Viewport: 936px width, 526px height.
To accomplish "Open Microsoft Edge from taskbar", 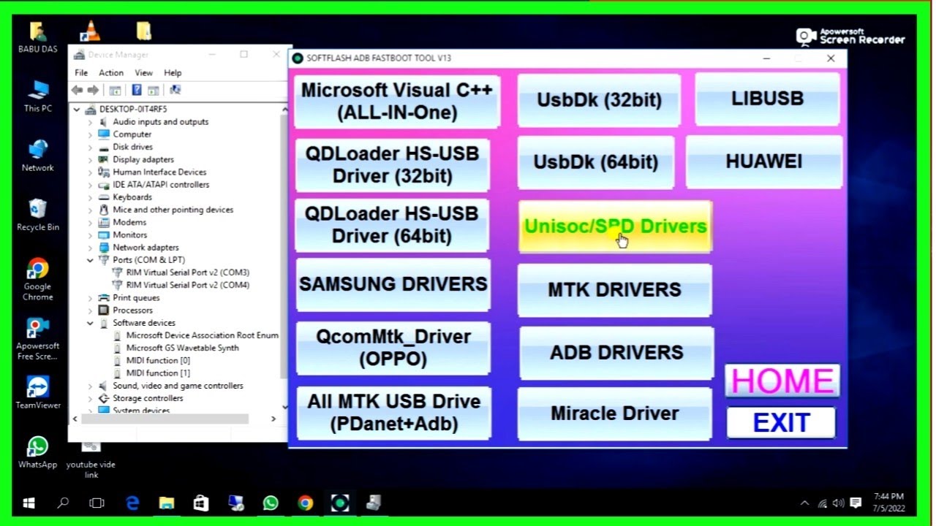I will 132,503.
